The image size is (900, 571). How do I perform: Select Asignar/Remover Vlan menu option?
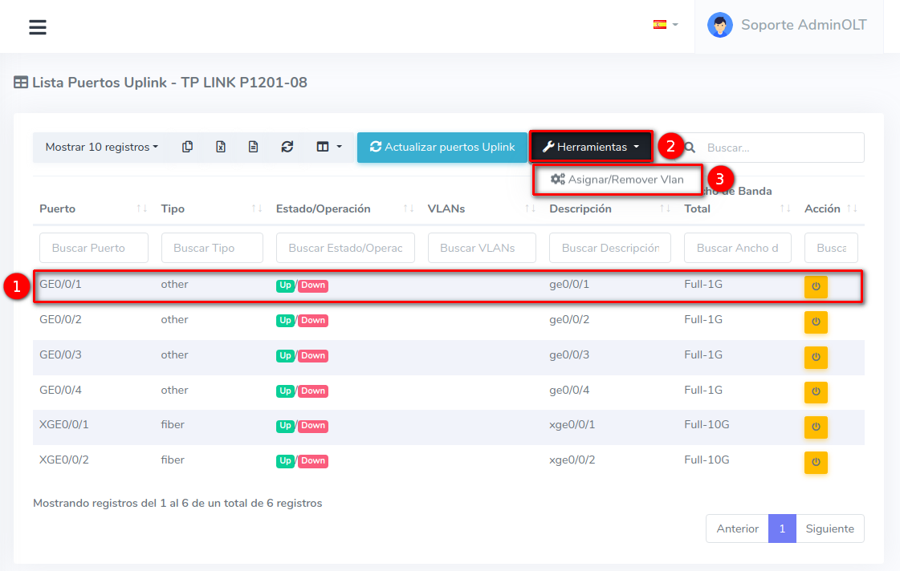[617, 180]
